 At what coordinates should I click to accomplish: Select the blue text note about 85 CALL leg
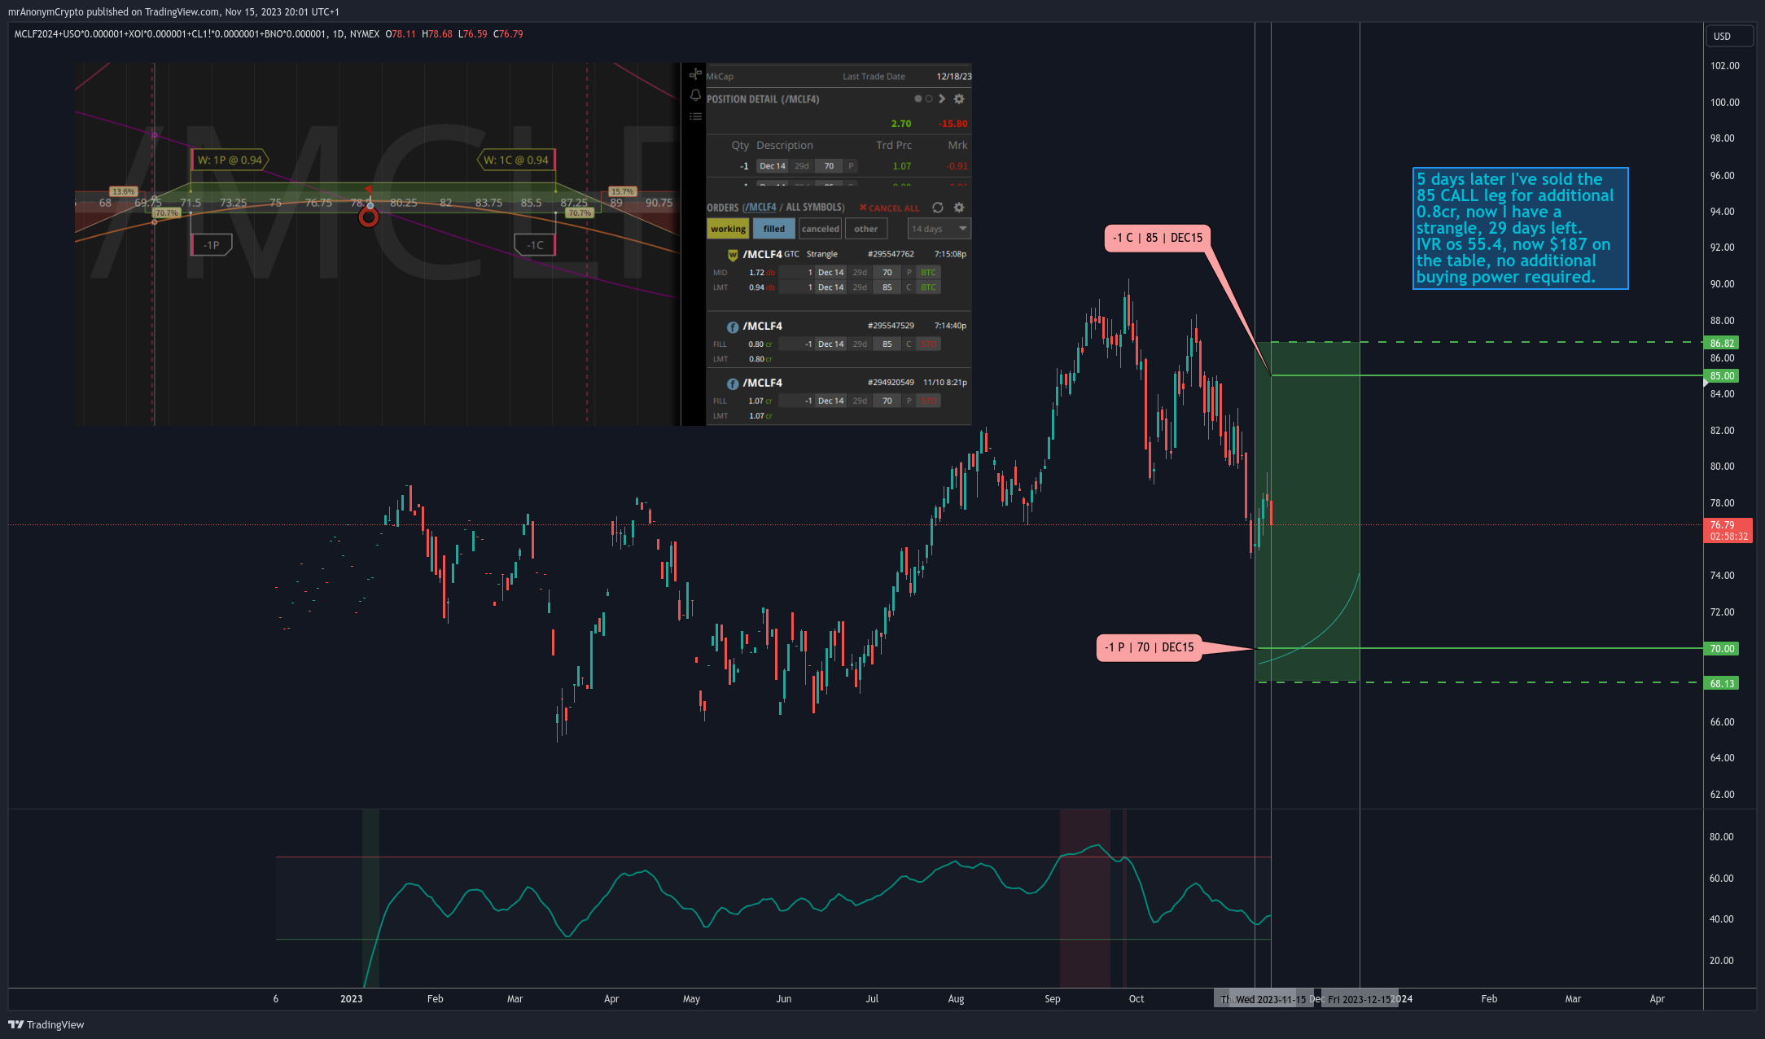point(1521,228)
